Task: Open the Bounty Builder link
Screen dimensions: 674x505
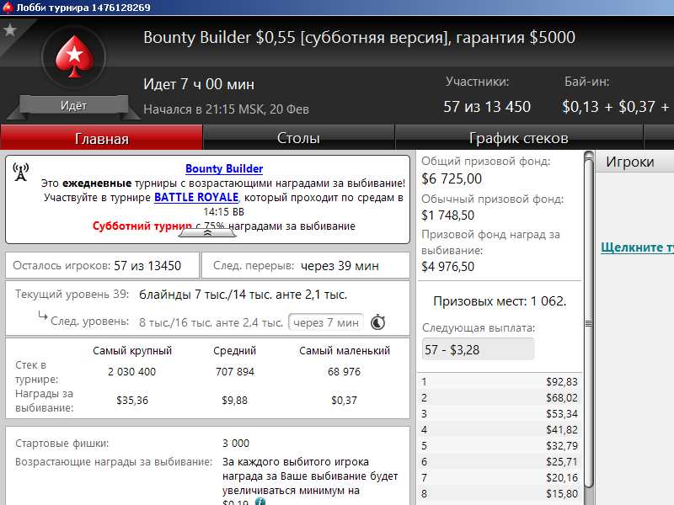Action: coord(224,168)
